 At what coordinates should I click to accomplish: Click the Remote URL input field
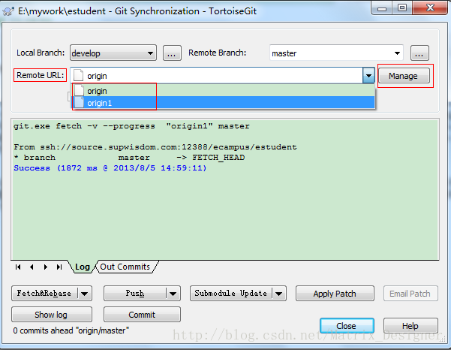[216, 76]
